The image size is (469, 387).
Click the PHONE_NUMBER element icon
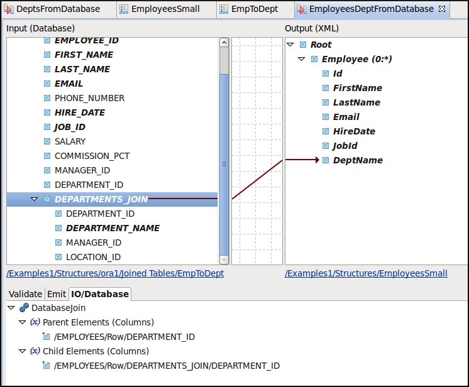tap(47, 98)
